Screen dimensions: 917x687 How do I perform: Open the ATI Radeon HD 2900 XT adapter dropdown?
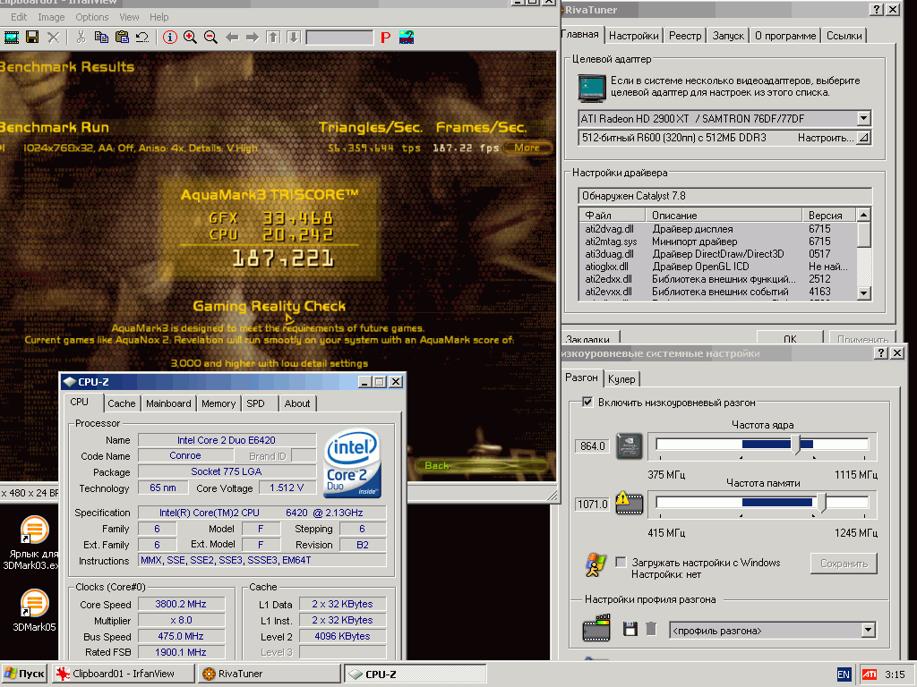[864, 118]
